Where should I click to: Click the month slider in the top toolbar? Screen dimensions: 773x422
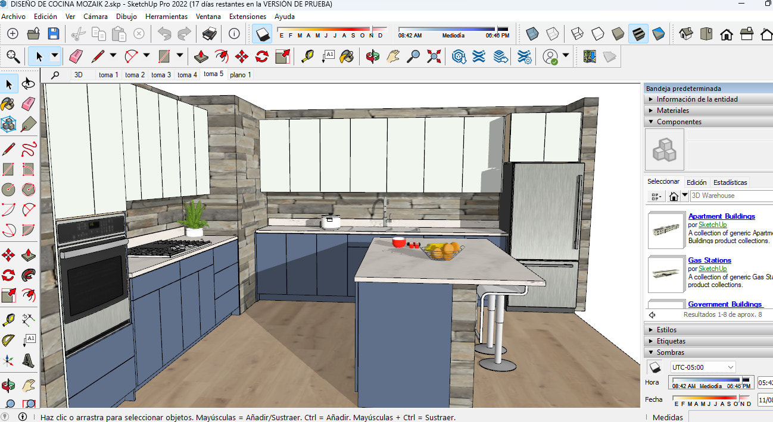331,30
